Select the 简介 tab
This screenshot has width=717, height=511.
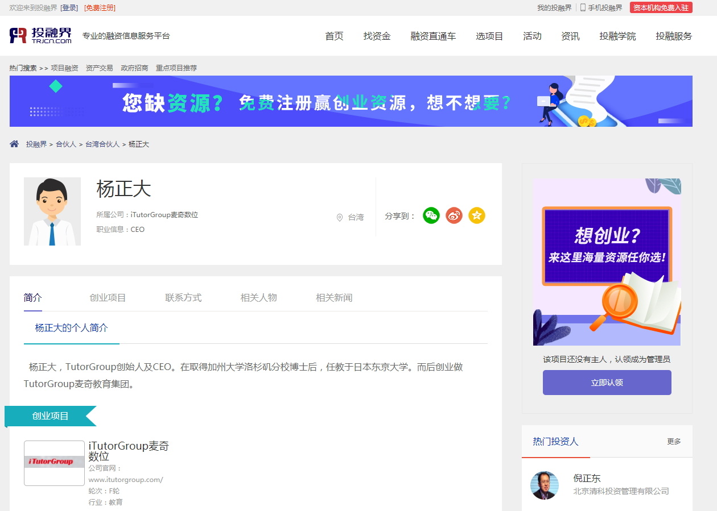click(x=33, y=297)
